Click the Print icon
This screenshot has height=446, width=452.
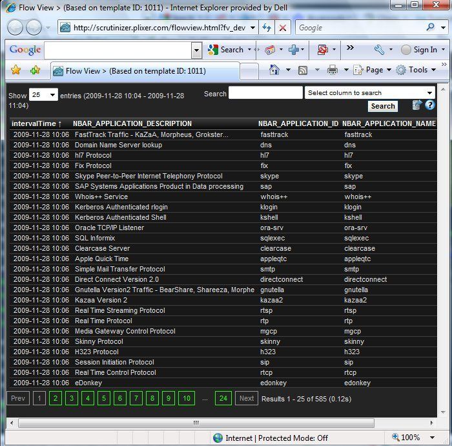pos(333,70)
